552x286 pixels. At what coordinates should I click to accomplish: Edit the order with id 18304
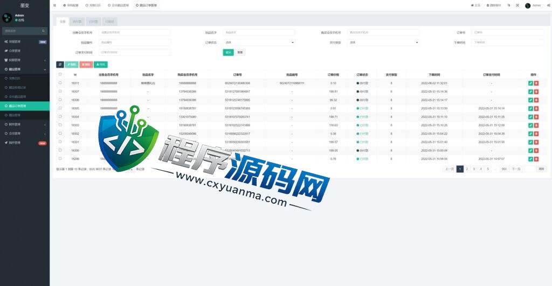(530, 117)
